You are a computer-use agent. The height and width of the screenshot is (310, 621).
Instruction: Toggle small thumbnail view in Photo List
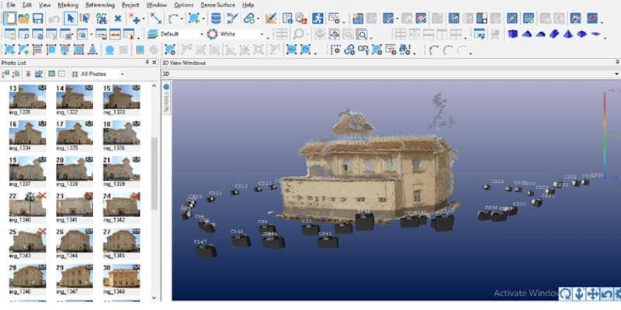[x=62, y=74]
